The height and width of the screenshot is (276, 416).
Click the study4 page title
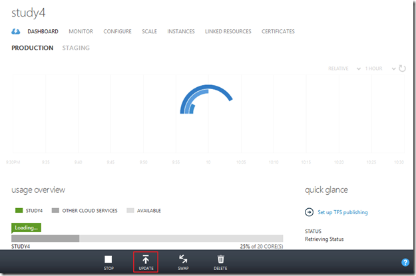29,13
